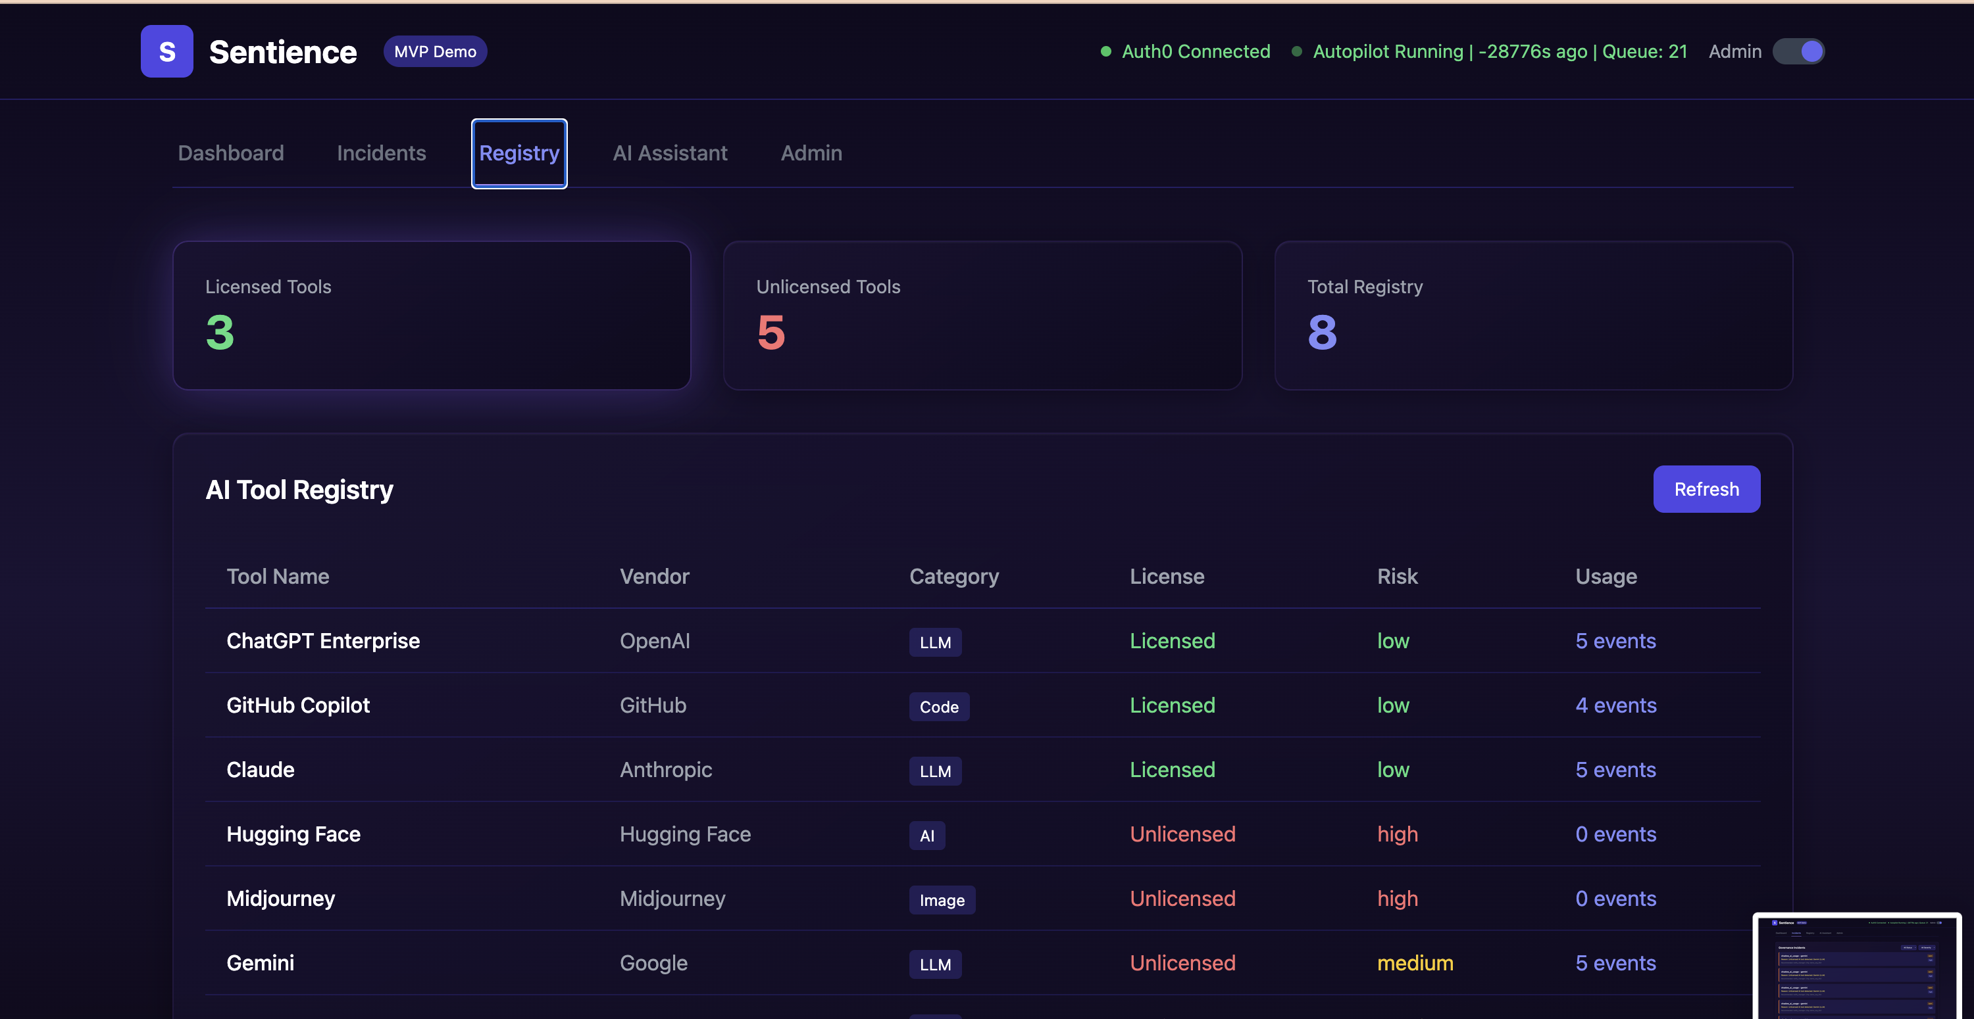Open the screenshot thumbnail preview
The width and height of the screenshot is (1974, 1019).
1856,965
